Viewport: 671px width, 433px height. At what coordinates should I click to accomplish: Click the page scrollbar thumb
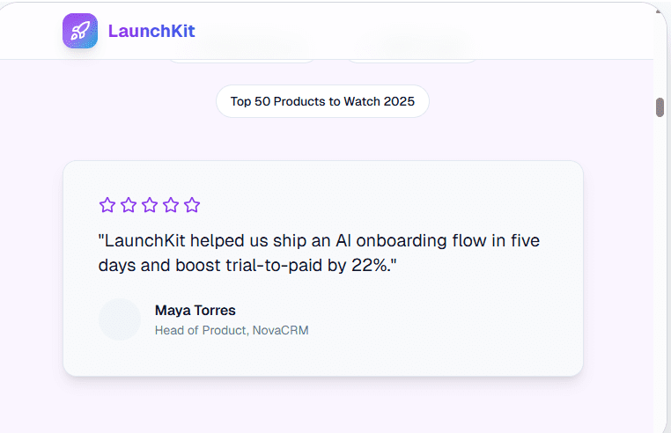coord(660,107)
